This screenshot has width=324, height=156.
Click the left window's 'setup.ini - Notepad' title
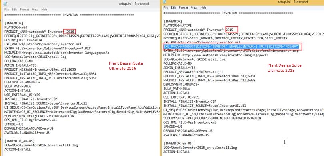(133, 4)
